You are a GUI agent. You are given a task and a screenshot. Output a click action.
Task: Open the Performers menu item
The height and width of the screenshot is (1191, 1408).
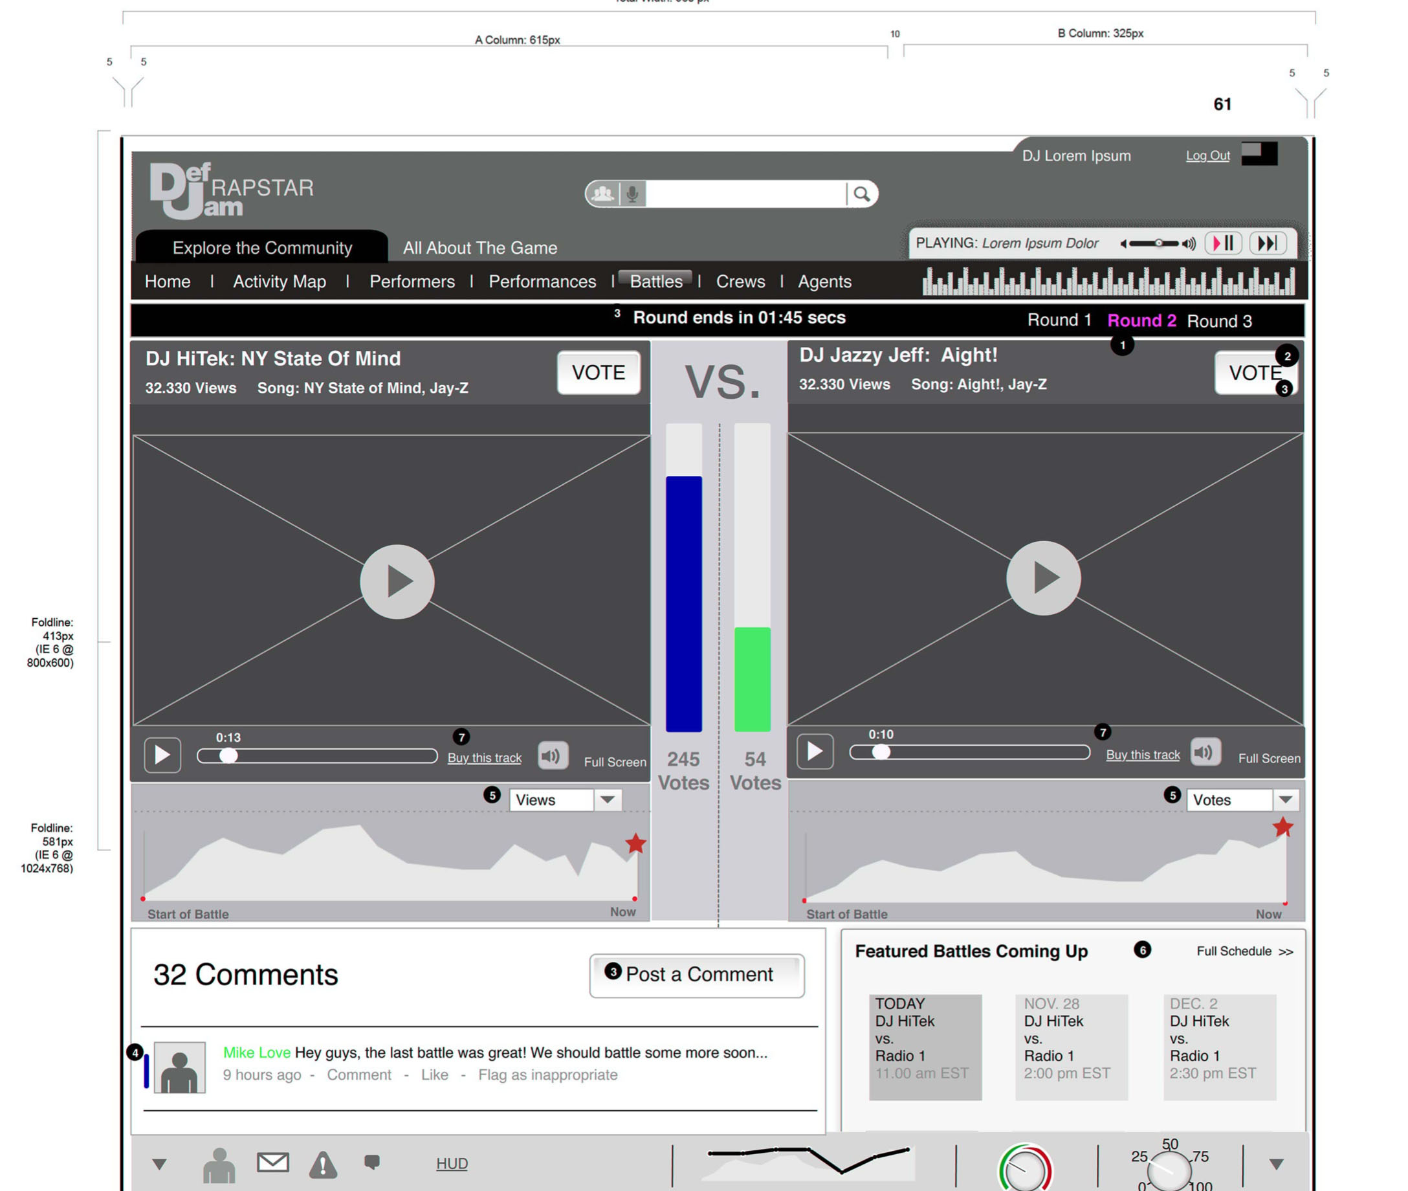[x=412, y=282]
